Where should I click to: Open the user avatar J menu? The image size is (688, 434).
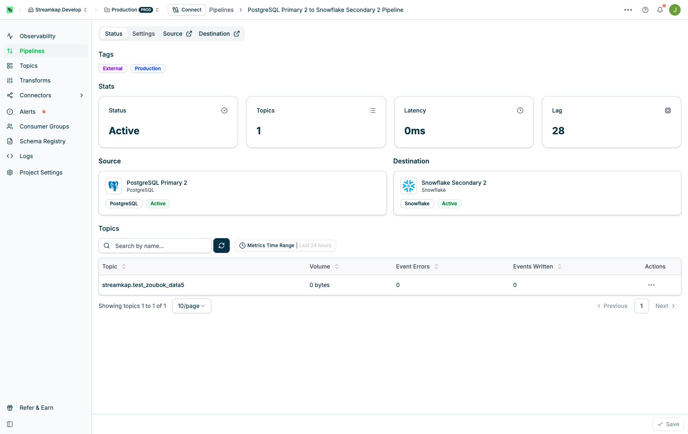(x=675, y=10)
